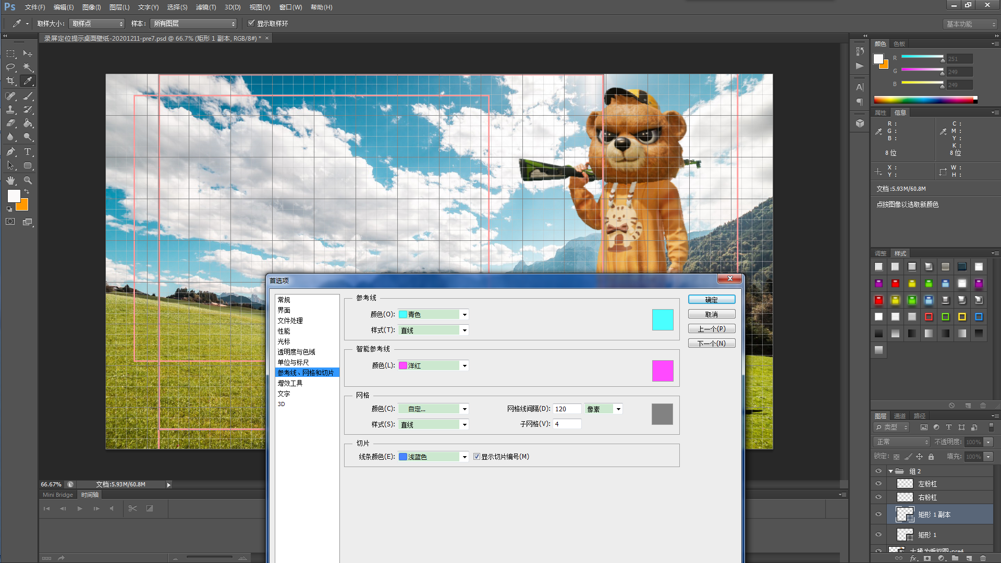Image resolution: width=1001 pixels, height=563 pixels.
Task: Open the 图层(L) menu
Action: tap(119, 7)
